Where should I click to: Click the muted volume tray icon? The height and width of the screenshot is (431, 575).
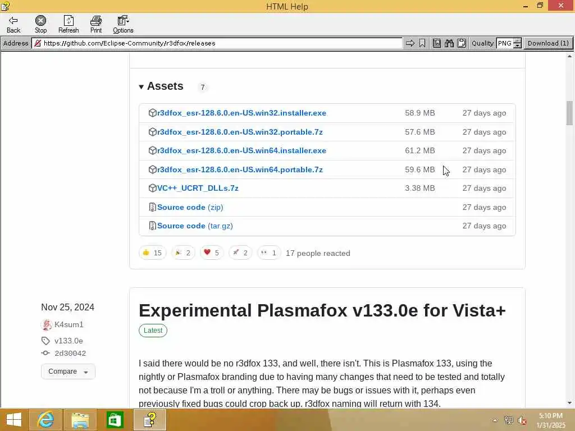[522, 420]
